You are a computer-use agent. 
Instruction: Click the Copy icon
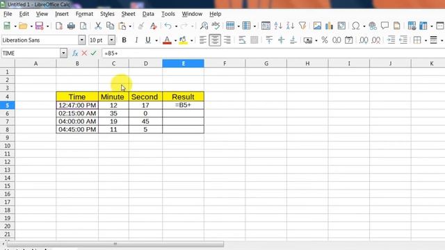point(110,26)
